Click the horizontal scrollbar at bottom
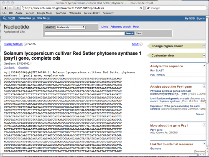The width and height of the screenshot is (209, 157). pyautogui.click(x=100, y=154)
